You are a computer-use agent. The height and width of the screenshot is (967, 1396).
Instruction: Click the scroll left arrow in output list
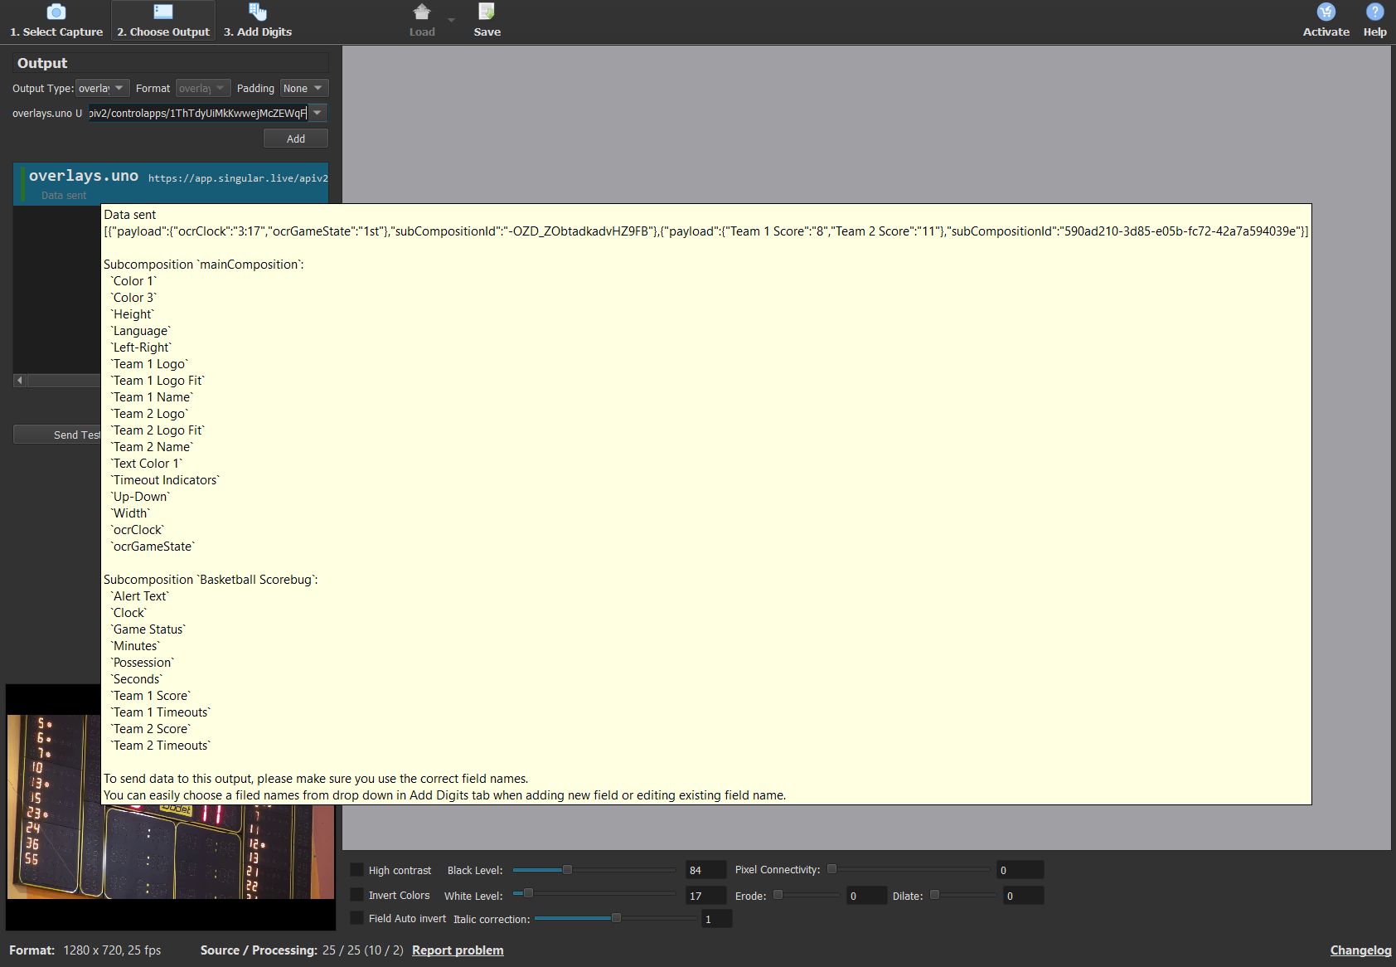20,381
